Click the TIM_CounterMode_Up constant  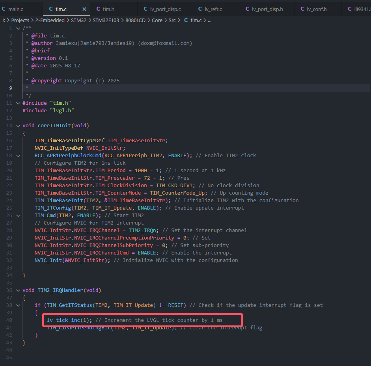[x=177, y=193]
